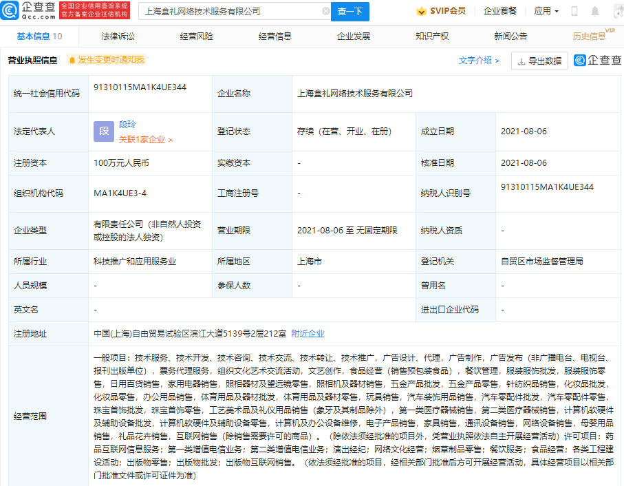Switch to 法律诉讼 tab
This screenshot has height=486, width=624.
118,36
